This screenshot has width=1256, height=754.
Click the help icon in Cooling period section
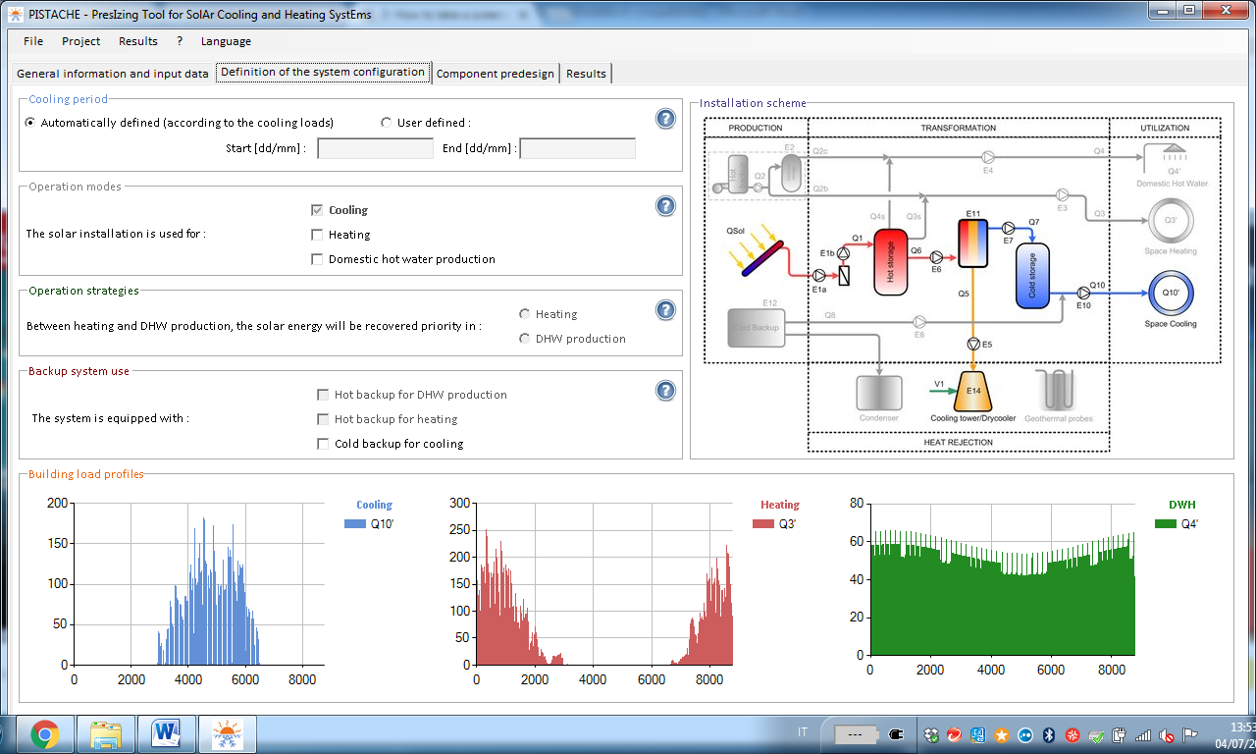pyautogui.click(x=665, y=119)
